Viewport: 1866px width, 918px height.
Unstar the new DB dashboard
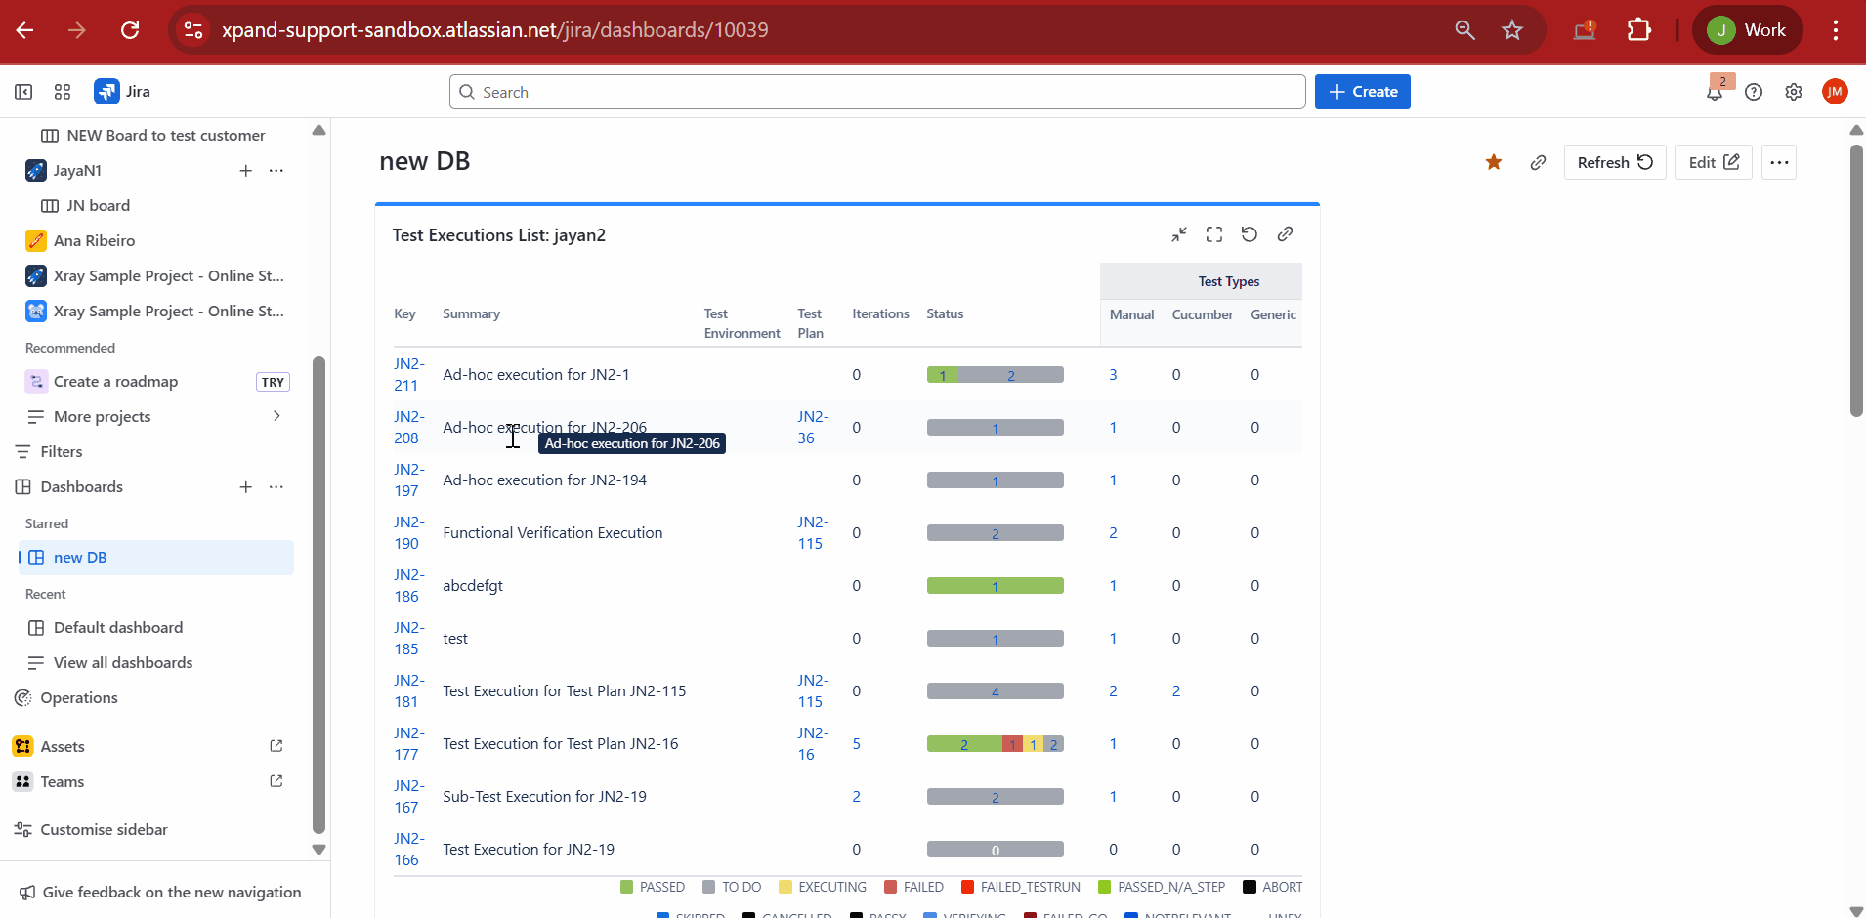tap(1494, 162)
